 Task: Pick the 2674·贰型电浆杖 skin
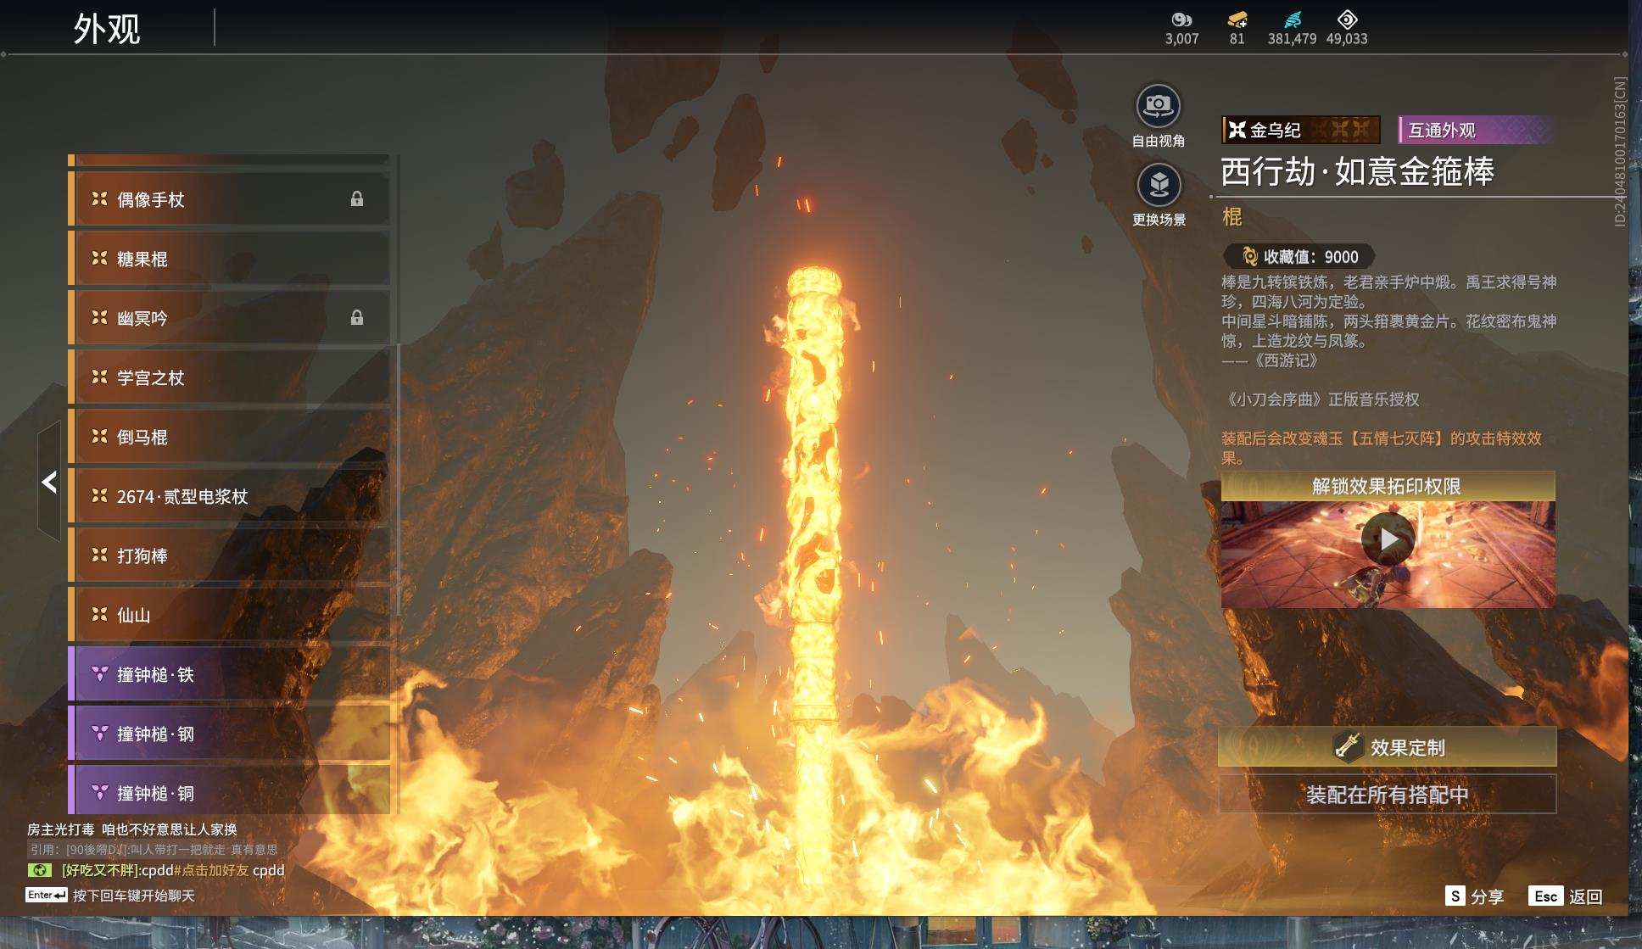click(x=229, y=496)
